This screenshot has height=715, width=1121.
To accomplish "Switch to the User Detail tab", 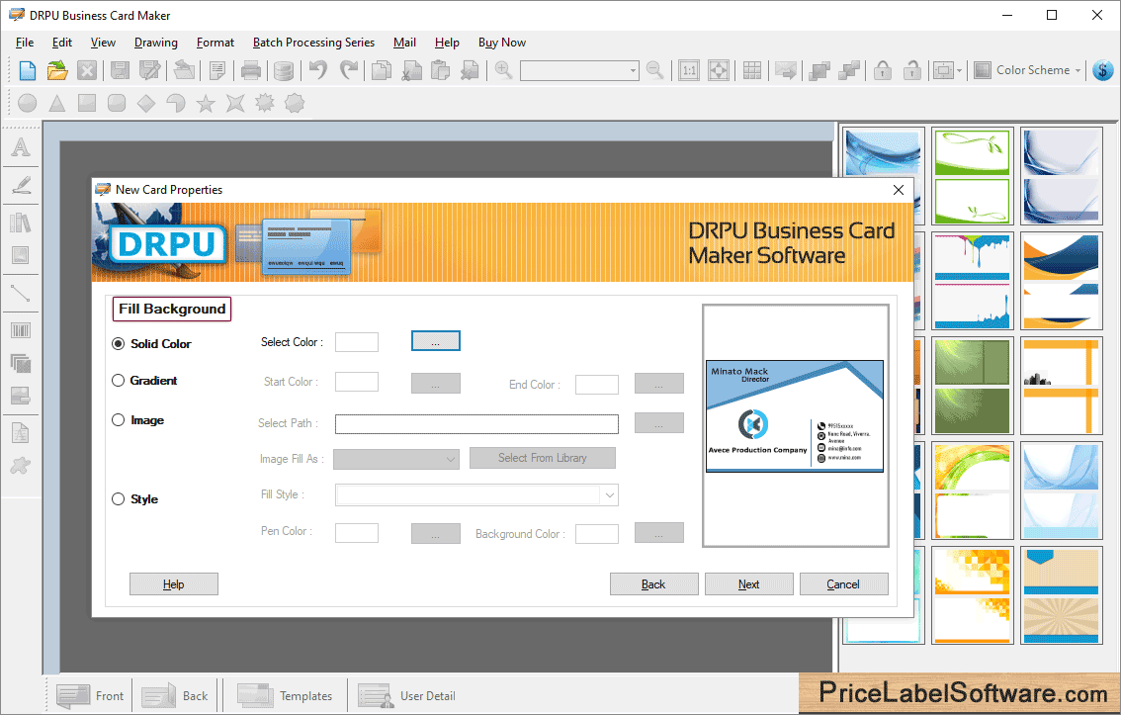I will coord(407,695).
